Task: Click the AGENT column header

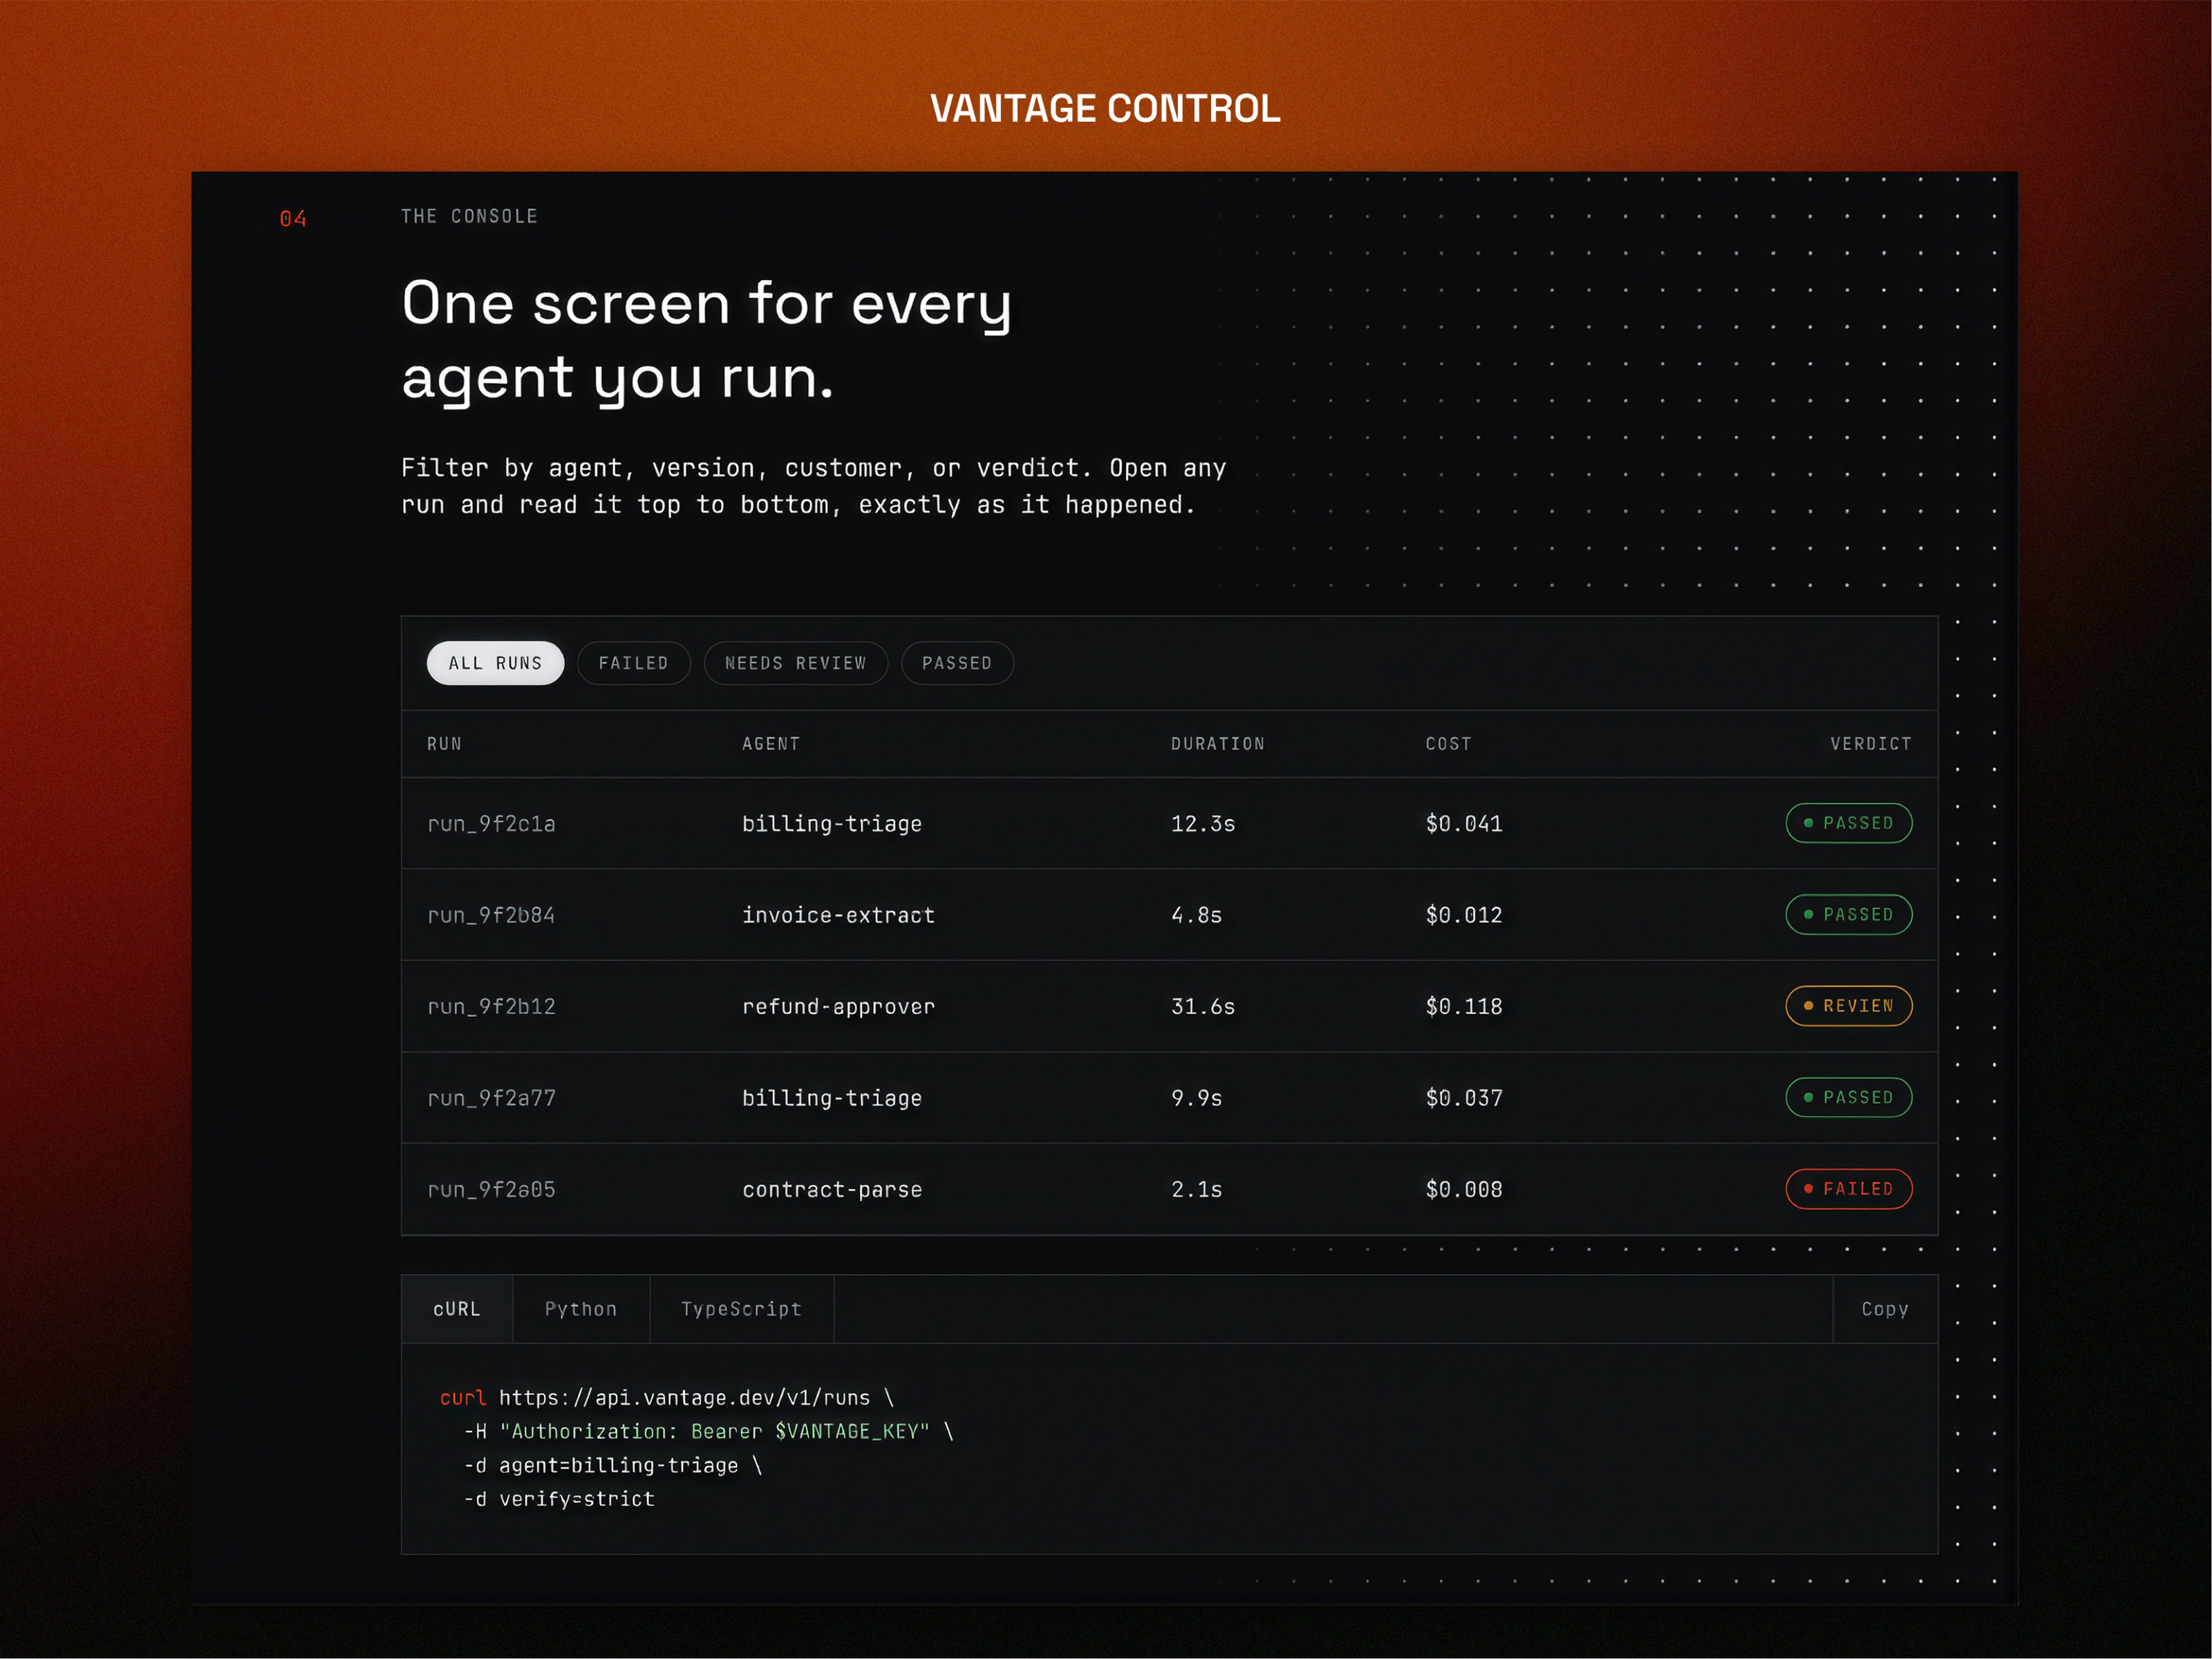Action: coord(771,744)
